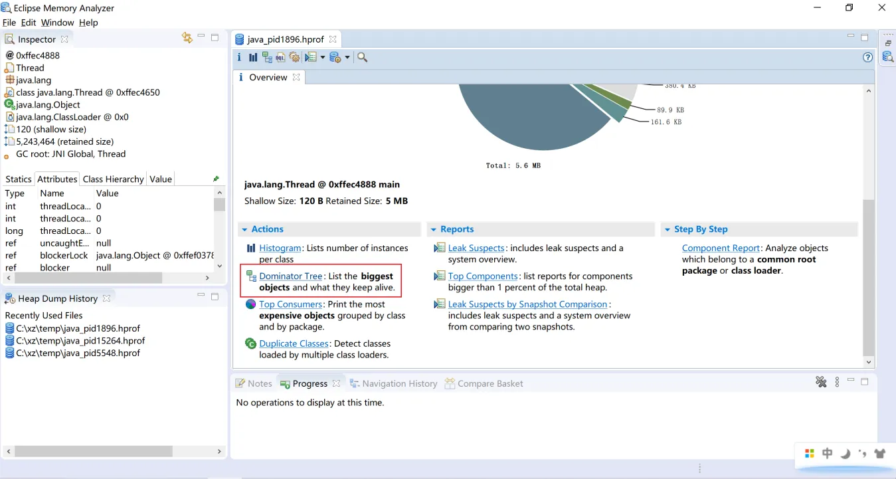
Task: Click the magnifier Find Object by Address icon
Action: [362, 58]
